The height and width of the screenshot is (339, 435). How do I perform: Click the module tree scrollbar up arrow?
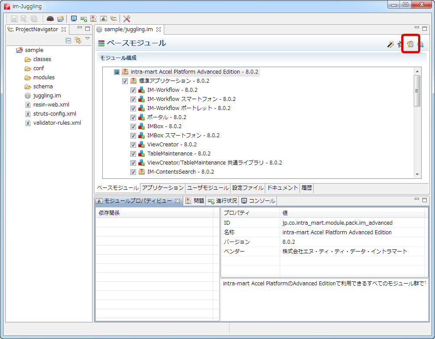(417, 71)
